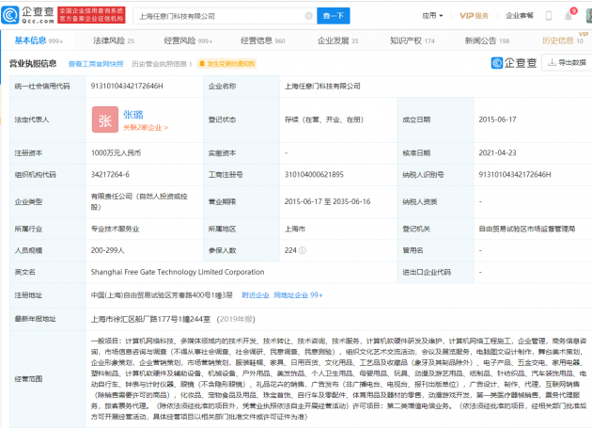This screenshot has height=428, width=592.
Task: Clear the search box with X icon
Action: pos(308,16)
